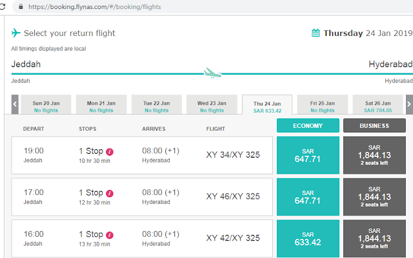Choose Business SAR 1,844.13 fare for 17:00 flight

pyautogui.click(x=374, y=197)
